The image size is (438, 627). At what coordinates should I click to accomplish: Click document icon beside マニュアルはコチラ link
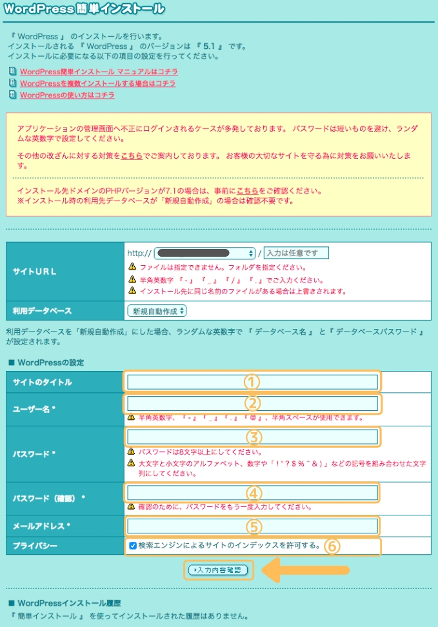click(13, 72)
